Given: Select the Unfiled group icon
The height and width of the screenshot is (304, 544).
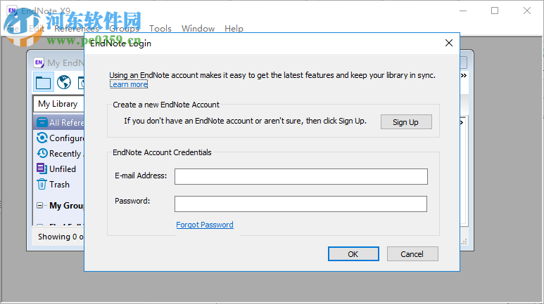Looking at the screenshot, I should pos(42,169).
